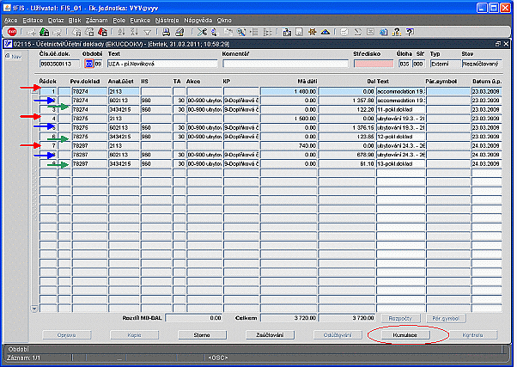Click table scrollbar down arrow
The image size is (517, 367).
tap(34, 308)
